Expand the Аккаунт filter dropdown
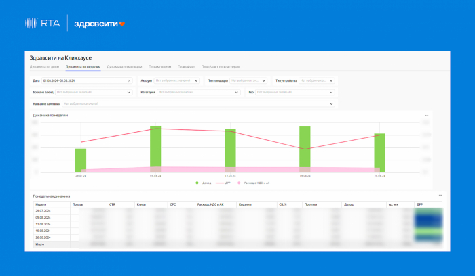 click(x=176, y=81)
